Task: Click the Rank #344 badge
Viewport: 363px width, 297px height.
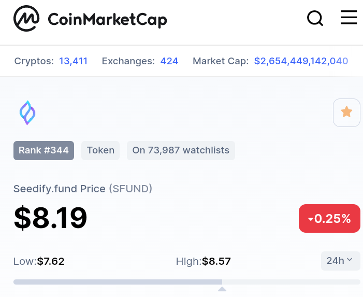Action: (x=43, y=150)
